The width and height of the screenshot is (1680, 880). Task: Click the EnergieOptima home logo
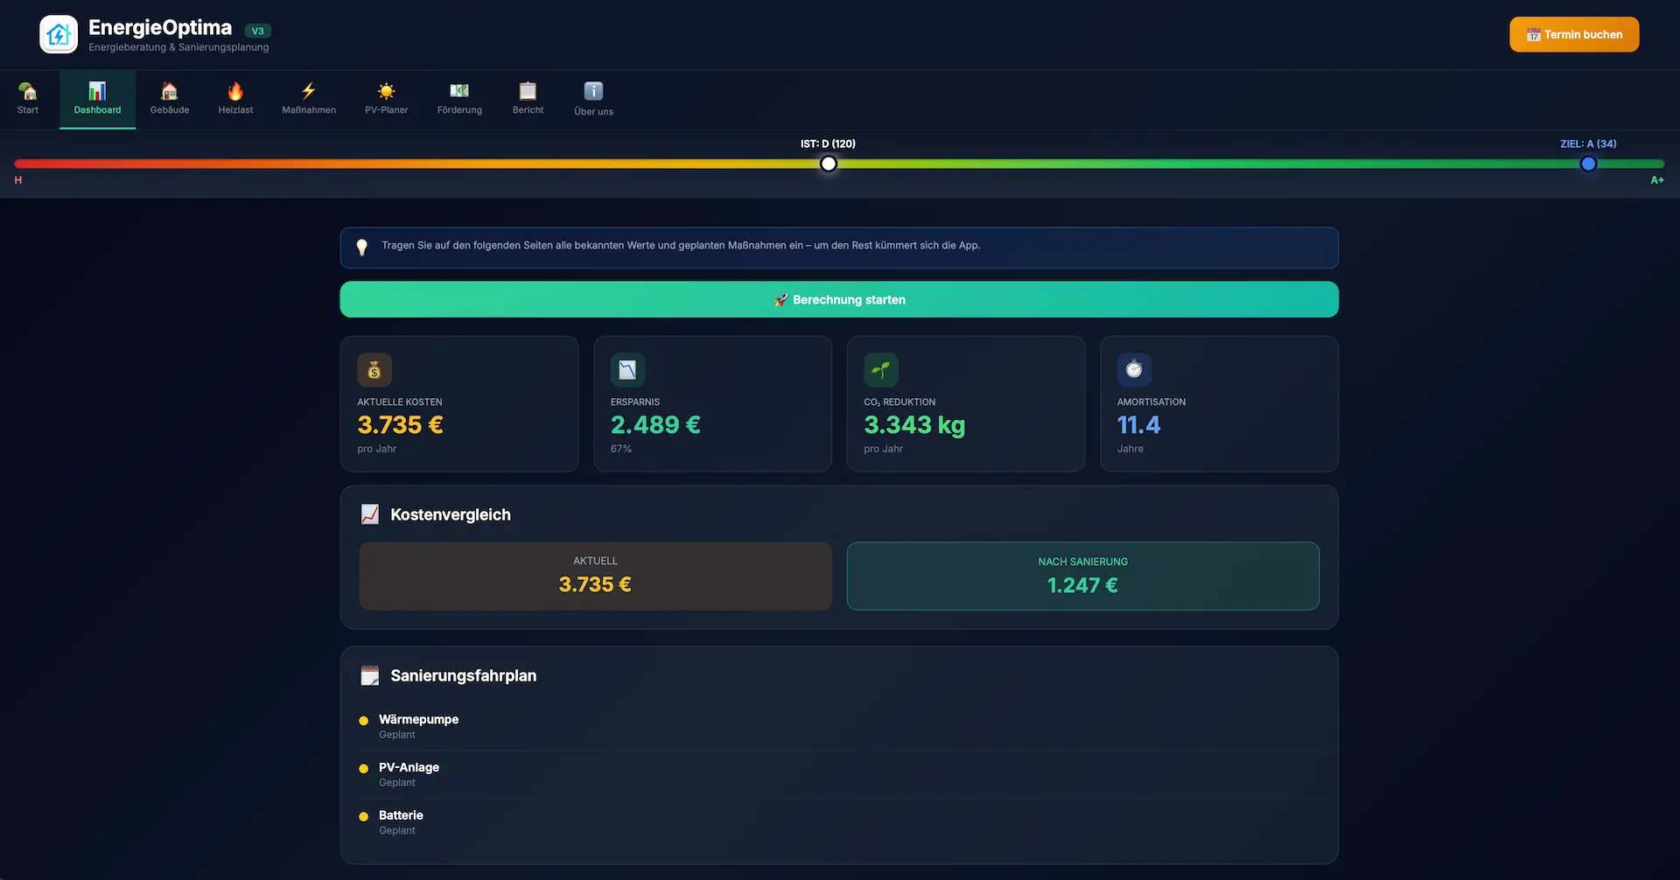58,33
